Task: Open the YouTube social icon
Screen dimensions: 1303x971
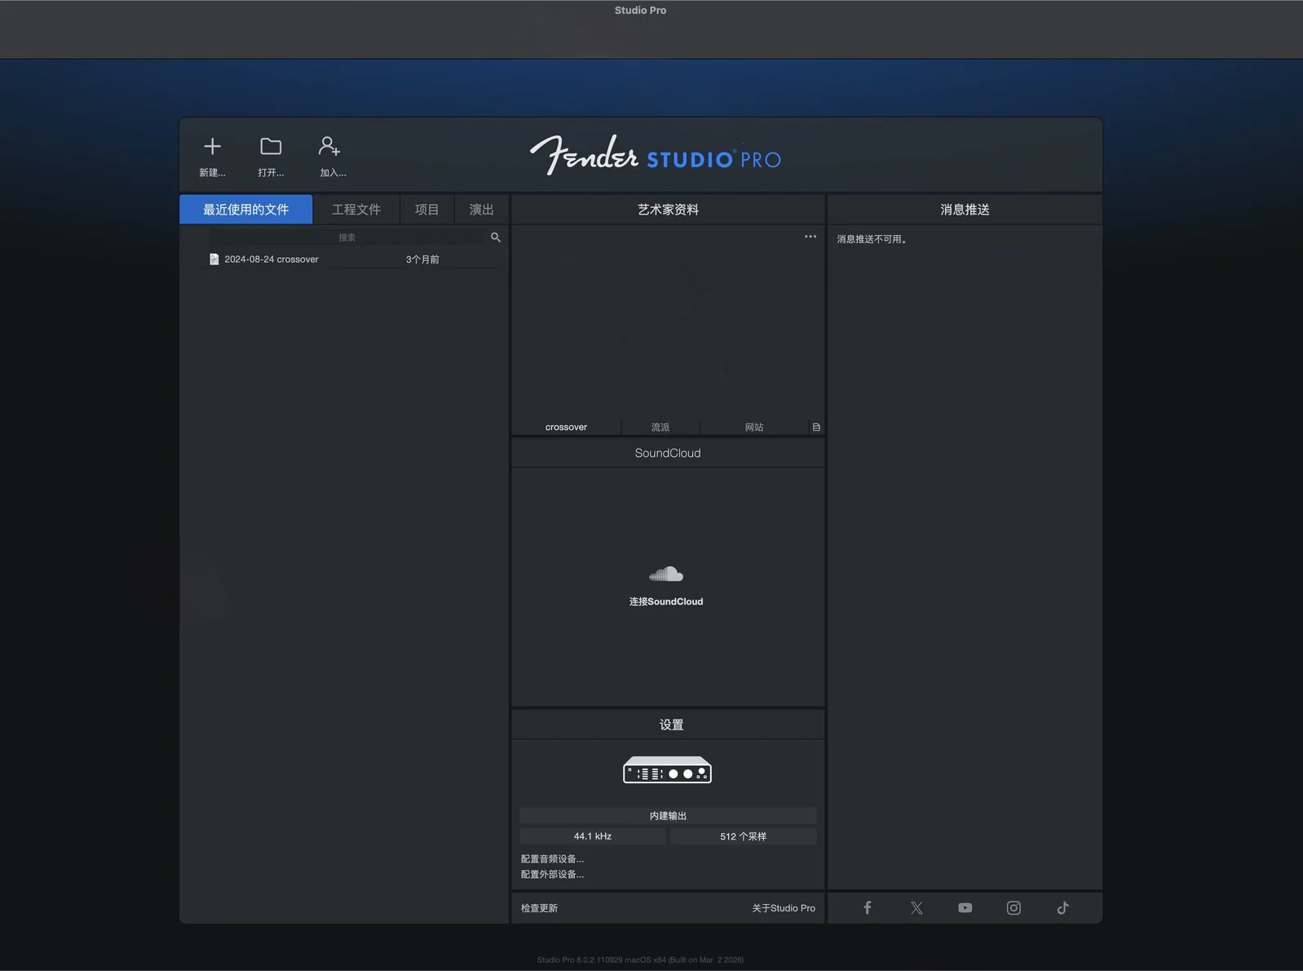Action: click(x=965, y=908)
